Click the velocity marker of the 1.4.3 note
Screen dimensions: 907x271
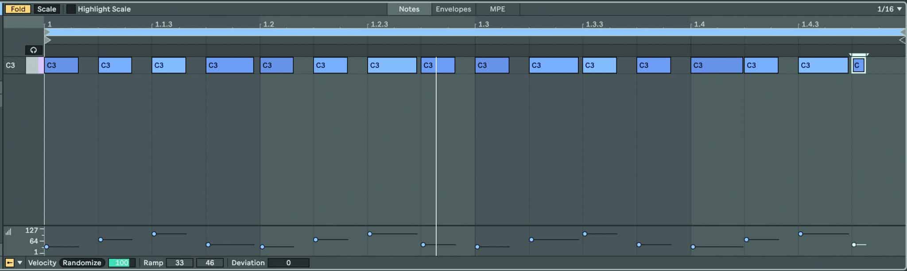[801, 234]
